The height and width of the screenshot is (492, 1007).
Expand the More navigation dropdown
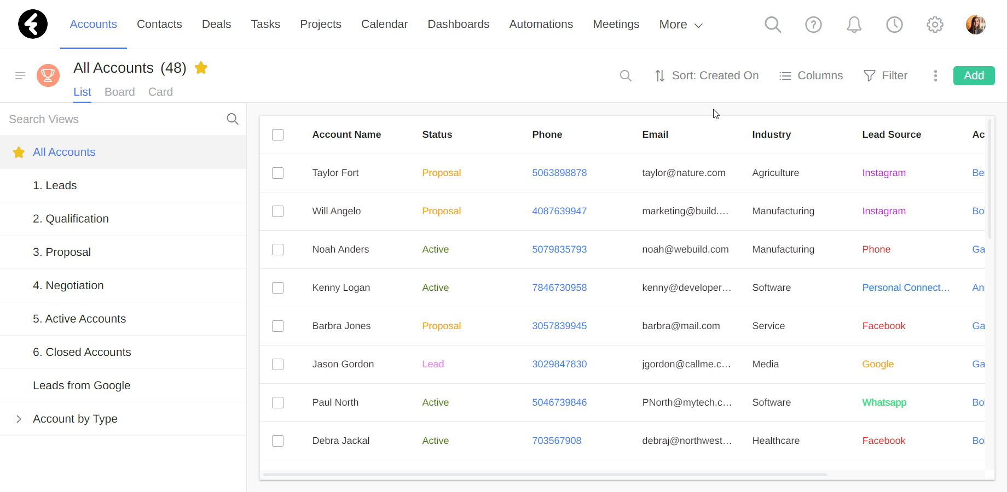click(x=681, y=25)
